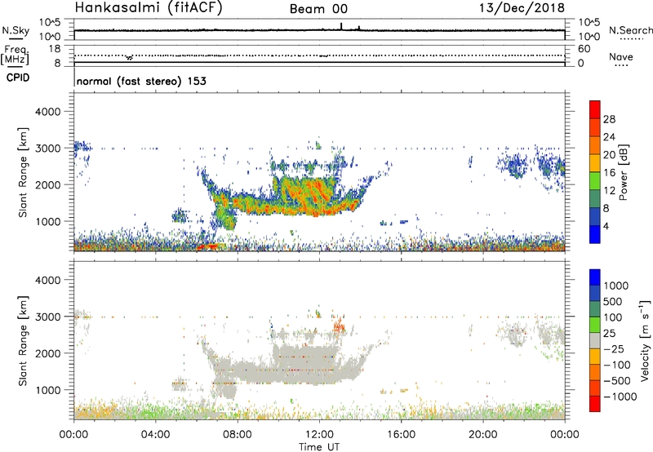Click the '10^5' left noise axis label
This screenshot has height=452, width=653.
pos(50,22)
